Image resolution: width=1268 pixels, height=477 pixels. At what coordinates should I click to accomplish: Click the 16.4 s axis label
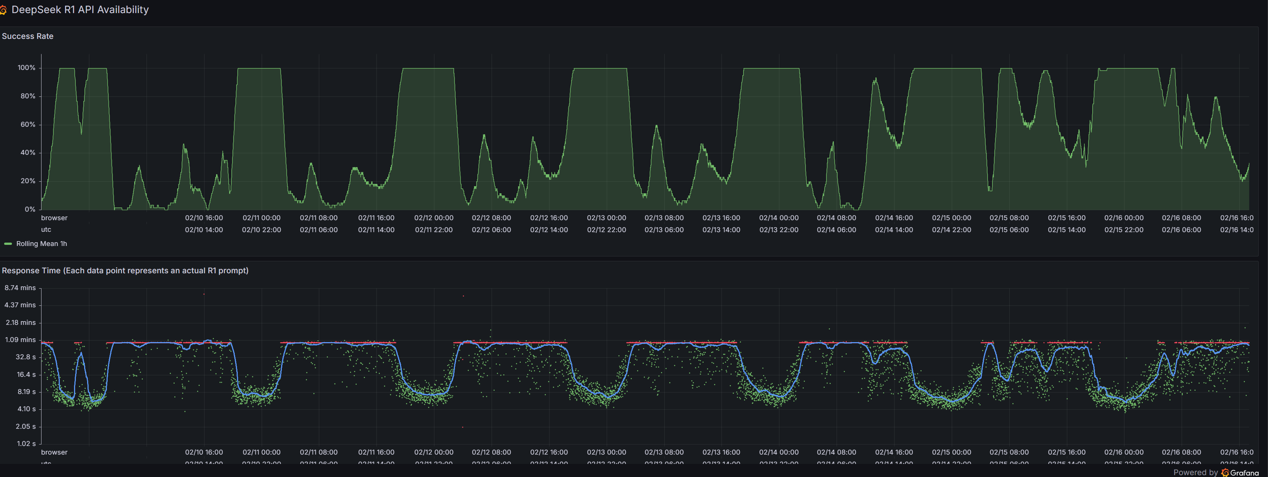pos(26,374)
